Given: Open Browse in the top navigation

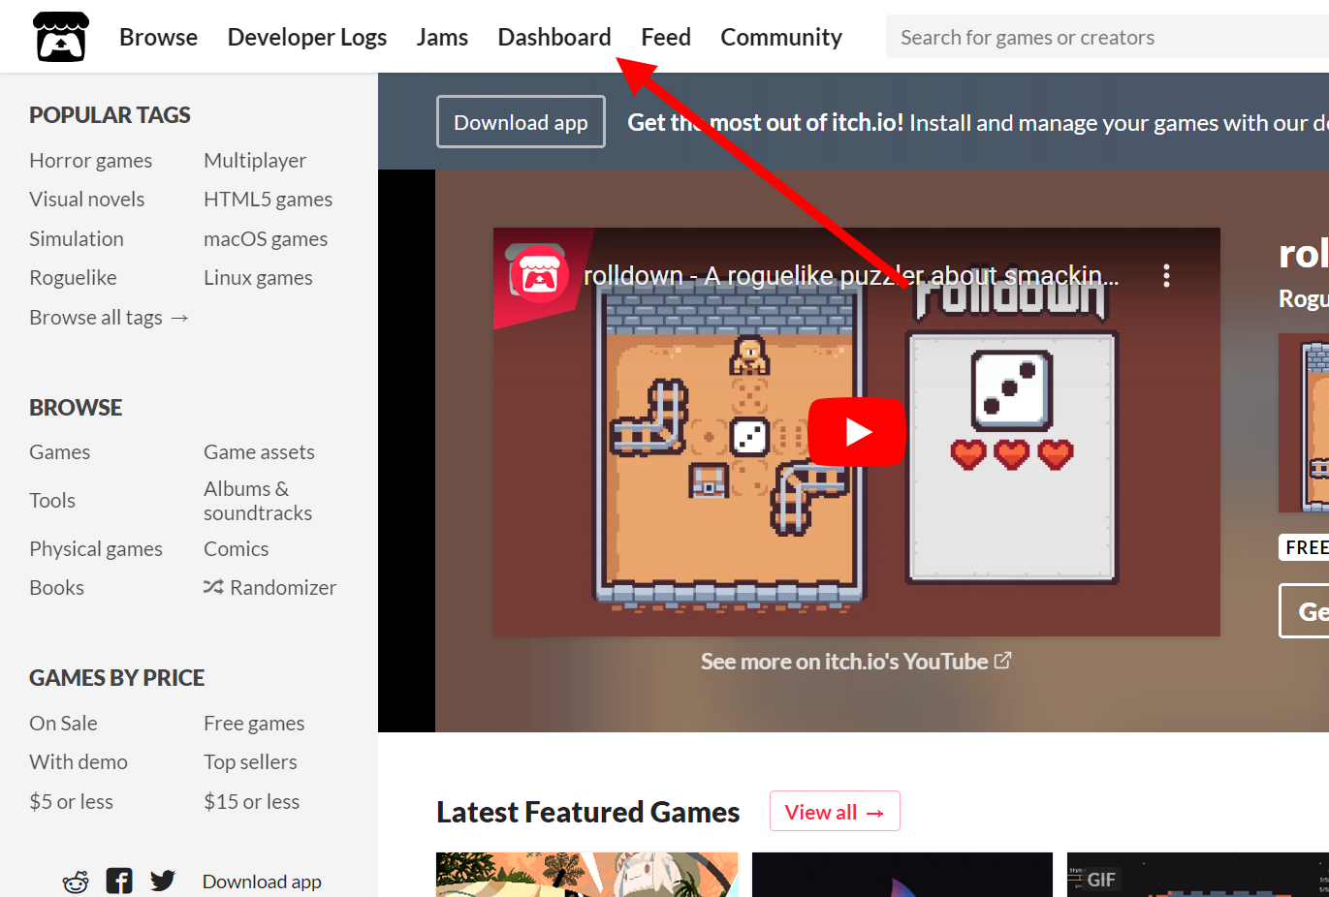Looking at the screenshot, I should click(158, 37).
